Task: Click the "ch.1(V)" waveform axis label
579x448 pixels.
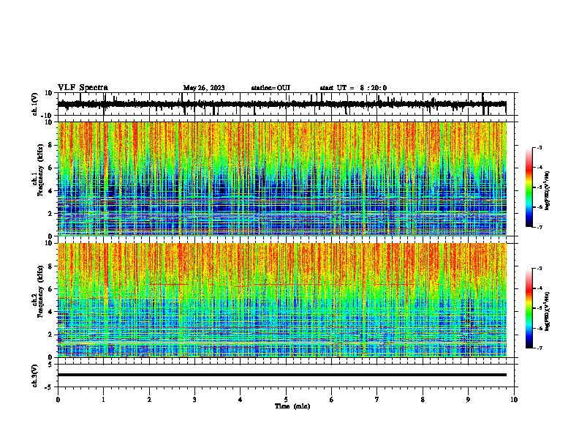Action: [x=35, y=104]
